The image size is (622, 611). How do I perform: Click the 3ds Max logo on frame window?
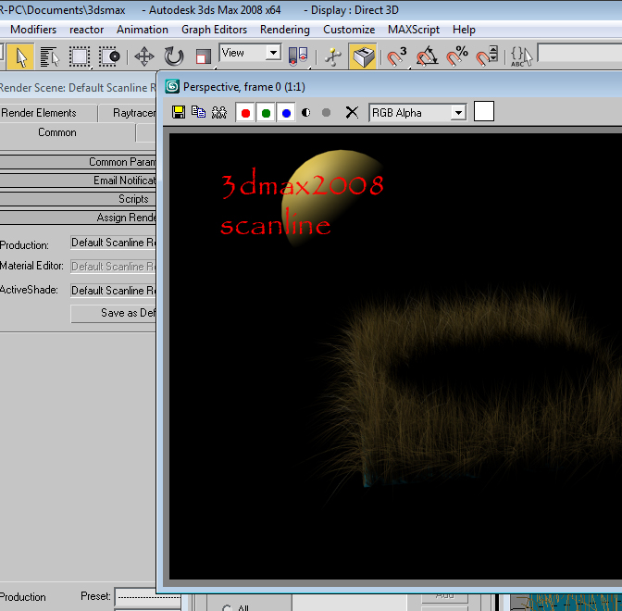(172, 86)
